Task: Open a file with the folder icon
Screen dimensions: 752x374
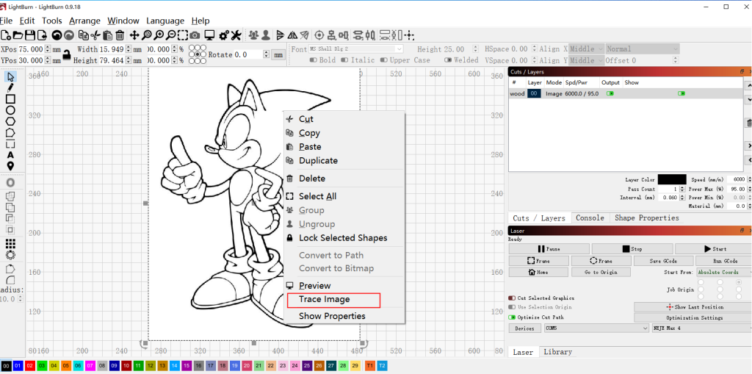Action: point(18,35)
